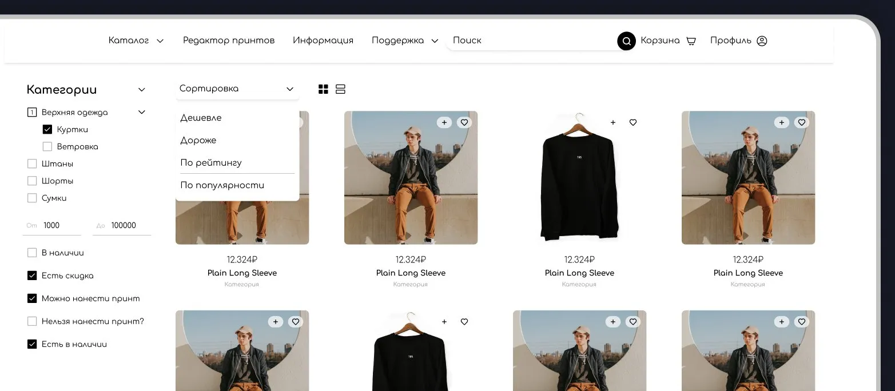Viewport: 895px width, 391px height.
Task: Click heart icon on first bottom-row product
Action: pos(296,322)
